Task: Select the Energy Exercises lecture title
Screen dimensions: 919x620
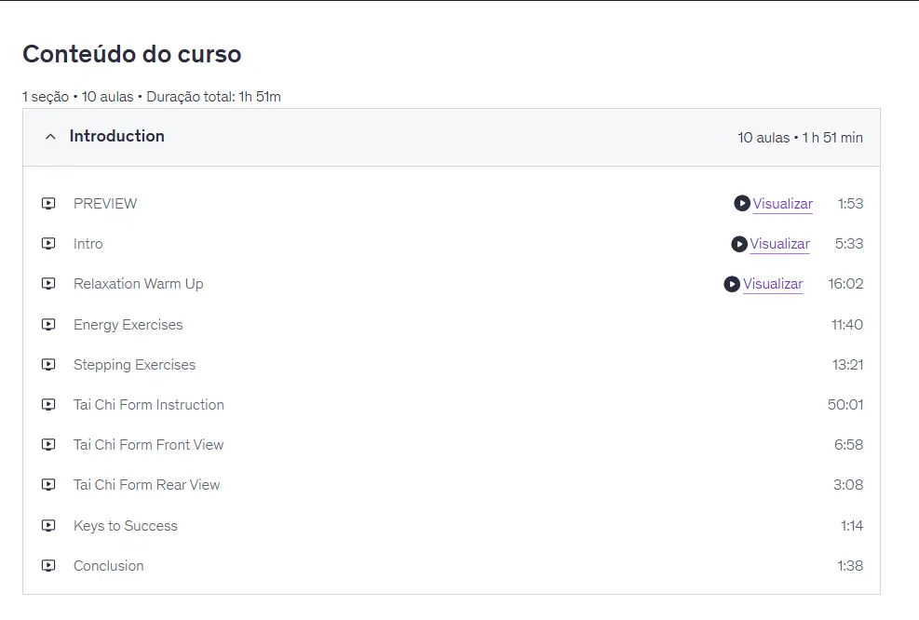Action: point(128,325)
